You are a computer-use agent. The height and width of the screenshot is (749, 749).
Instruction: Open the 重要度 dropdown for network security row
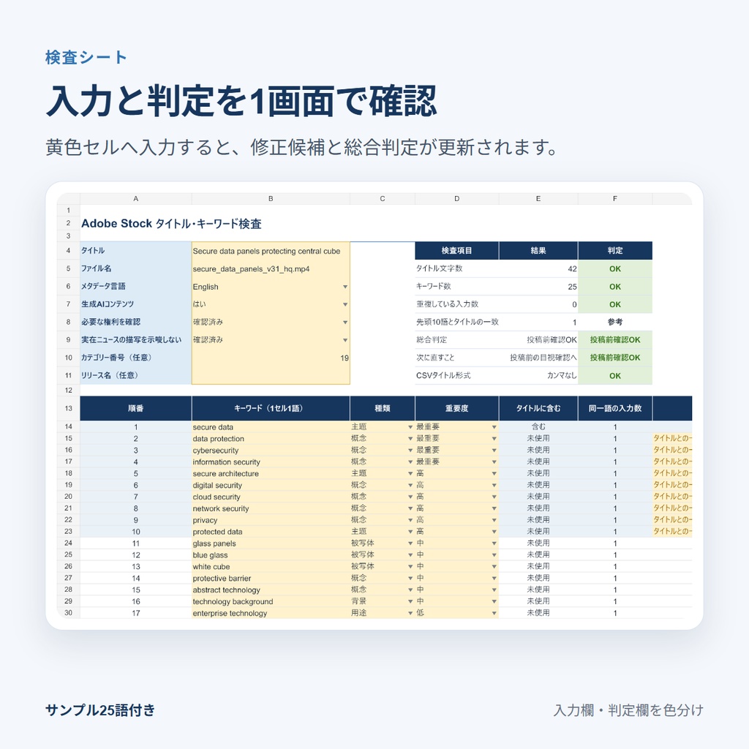[494, 509]
